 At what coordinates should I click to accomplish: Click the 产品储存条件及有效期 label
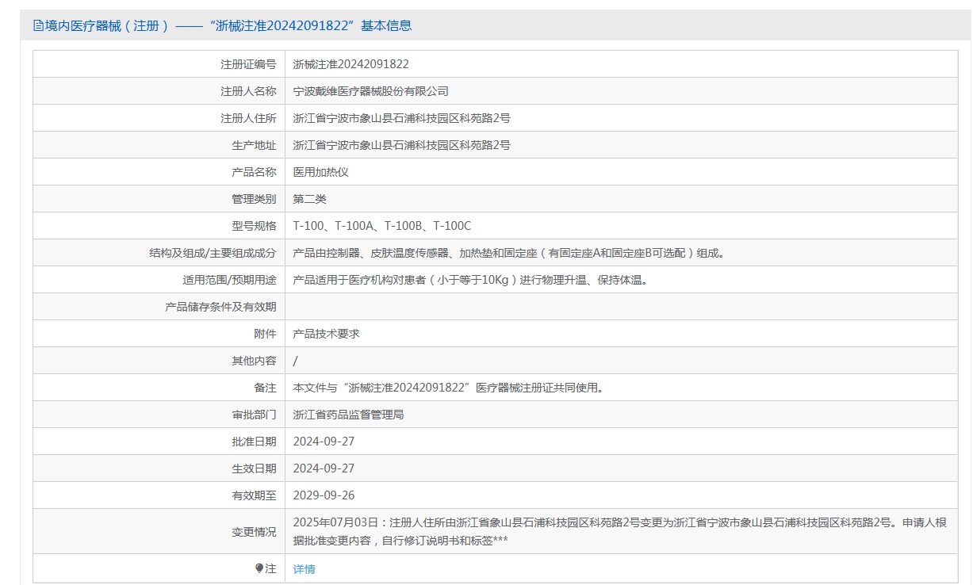220,307
